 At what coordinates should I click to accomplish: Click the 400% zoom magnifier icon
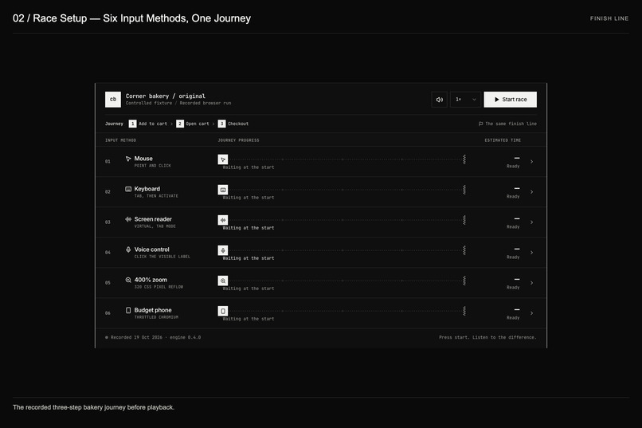[x=128, y=280]
